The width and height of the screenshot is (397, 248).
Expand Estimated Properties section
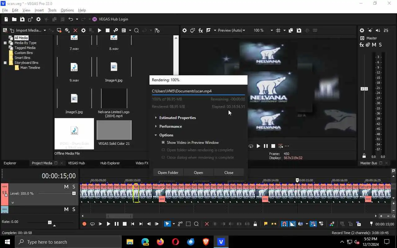156,118
